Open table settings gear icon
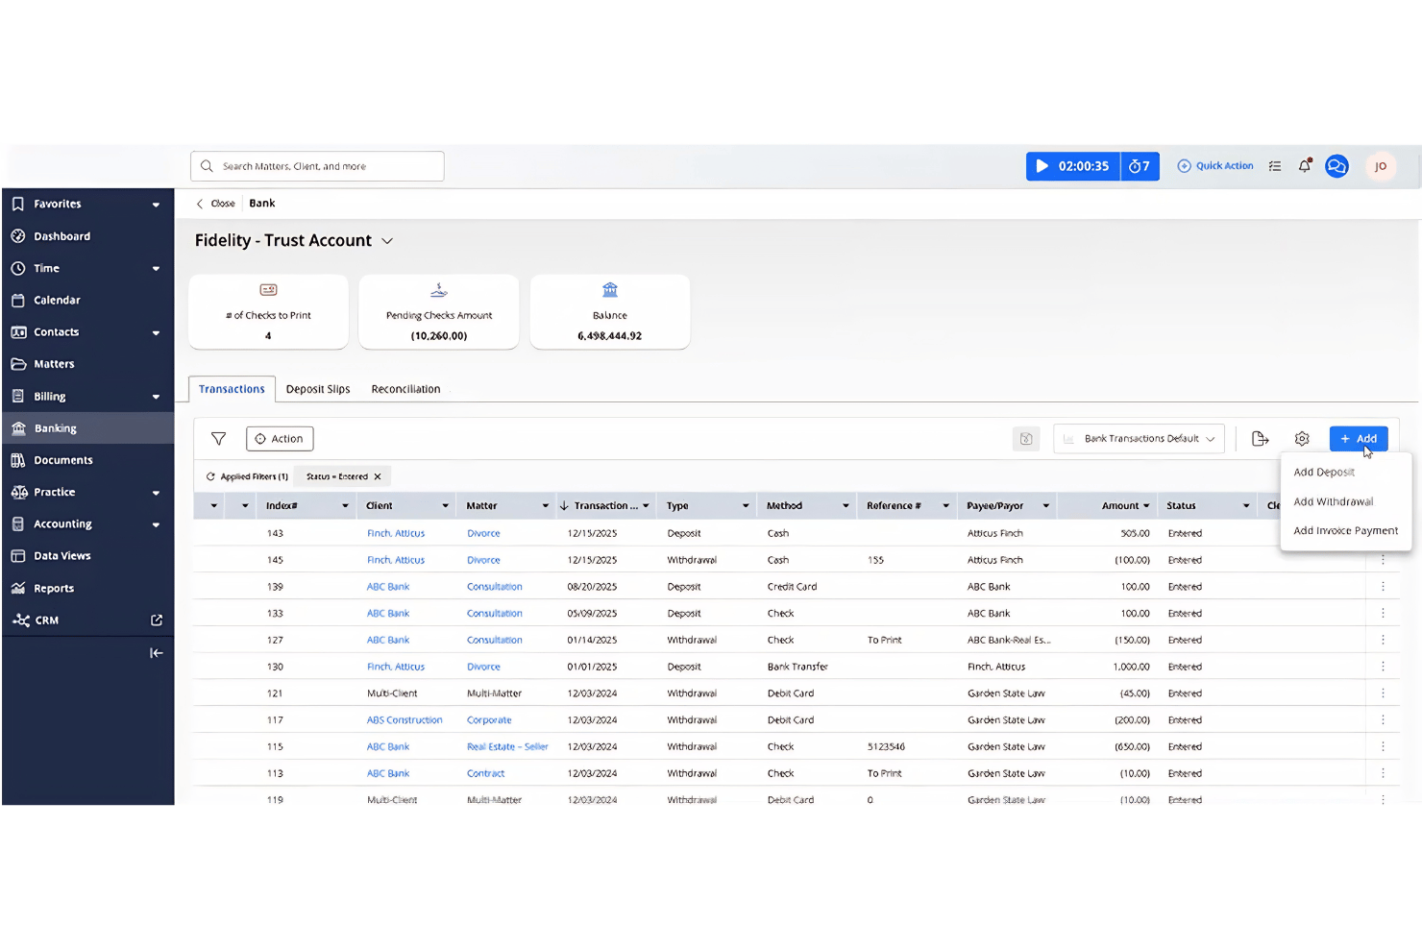This screenshot has width=1422, height=948. 1302,439
